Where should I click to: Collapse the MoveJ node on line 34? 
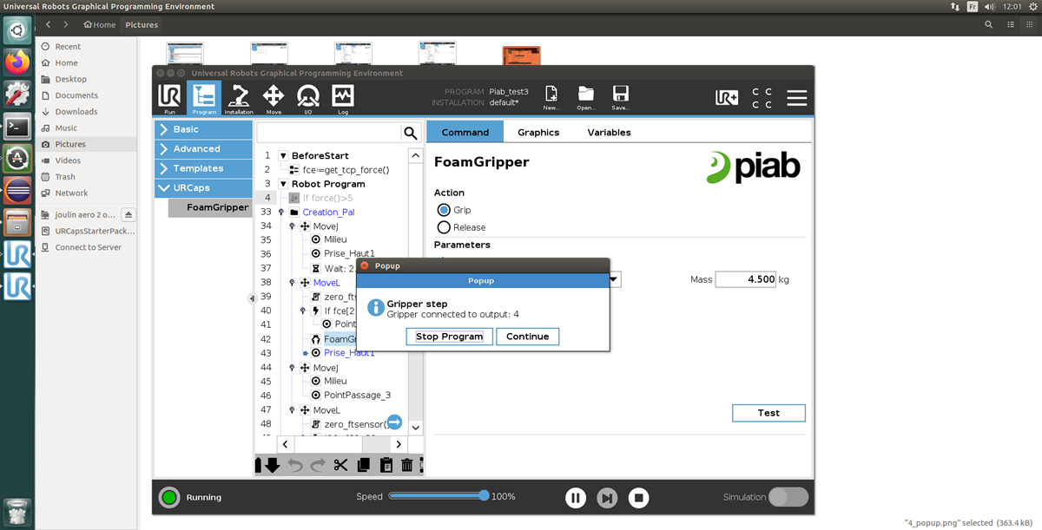point(293,226)
